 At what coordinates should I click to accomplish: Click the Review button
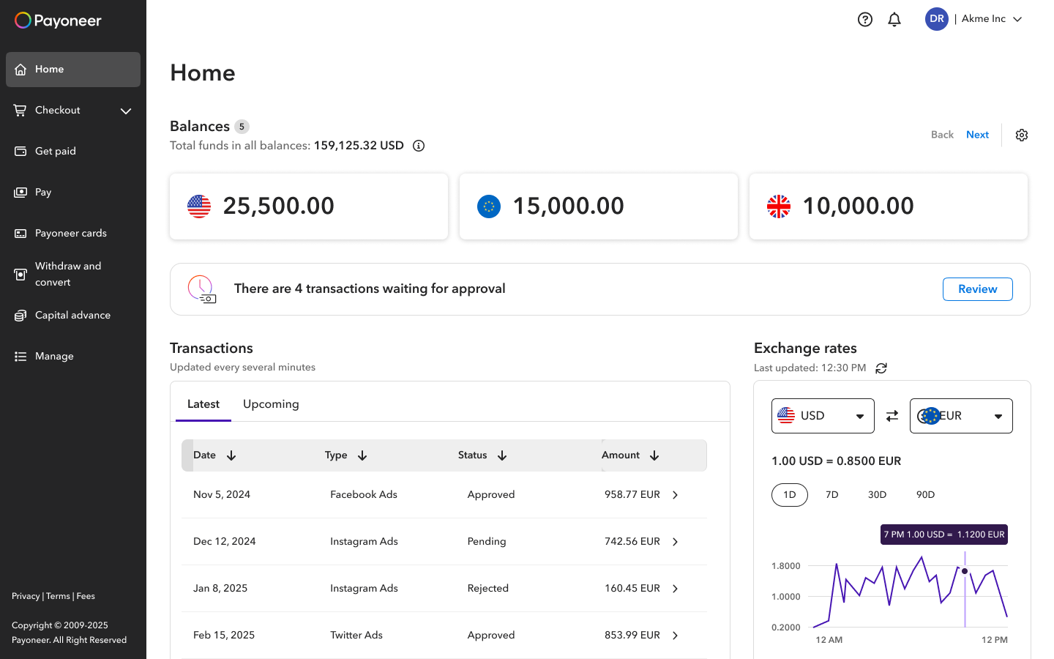tap(977, 289)
